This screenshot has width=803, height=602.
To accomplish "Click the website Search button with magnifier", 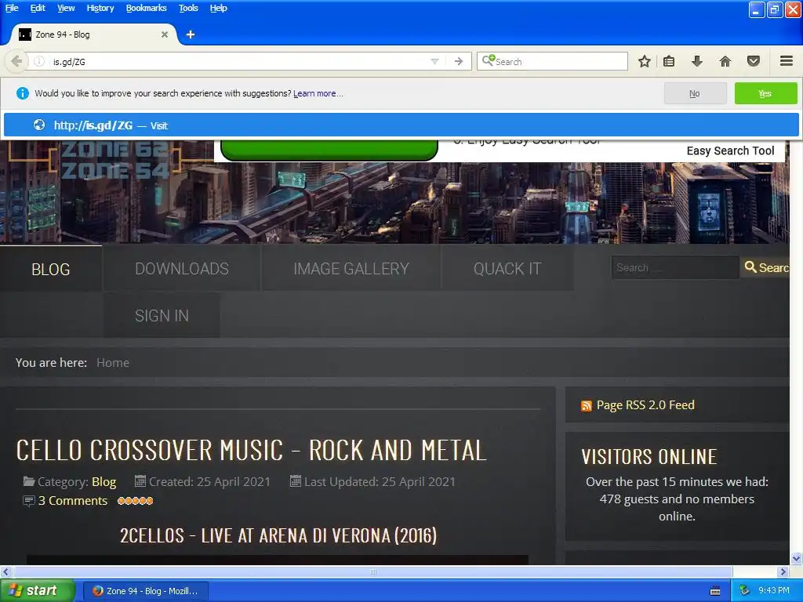I will [767, 267].
